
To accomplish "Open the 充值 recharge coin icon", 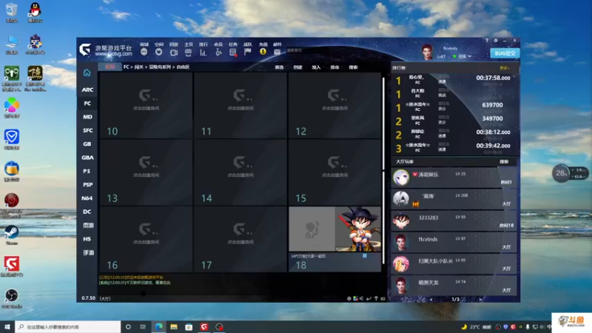I will 263,52.
